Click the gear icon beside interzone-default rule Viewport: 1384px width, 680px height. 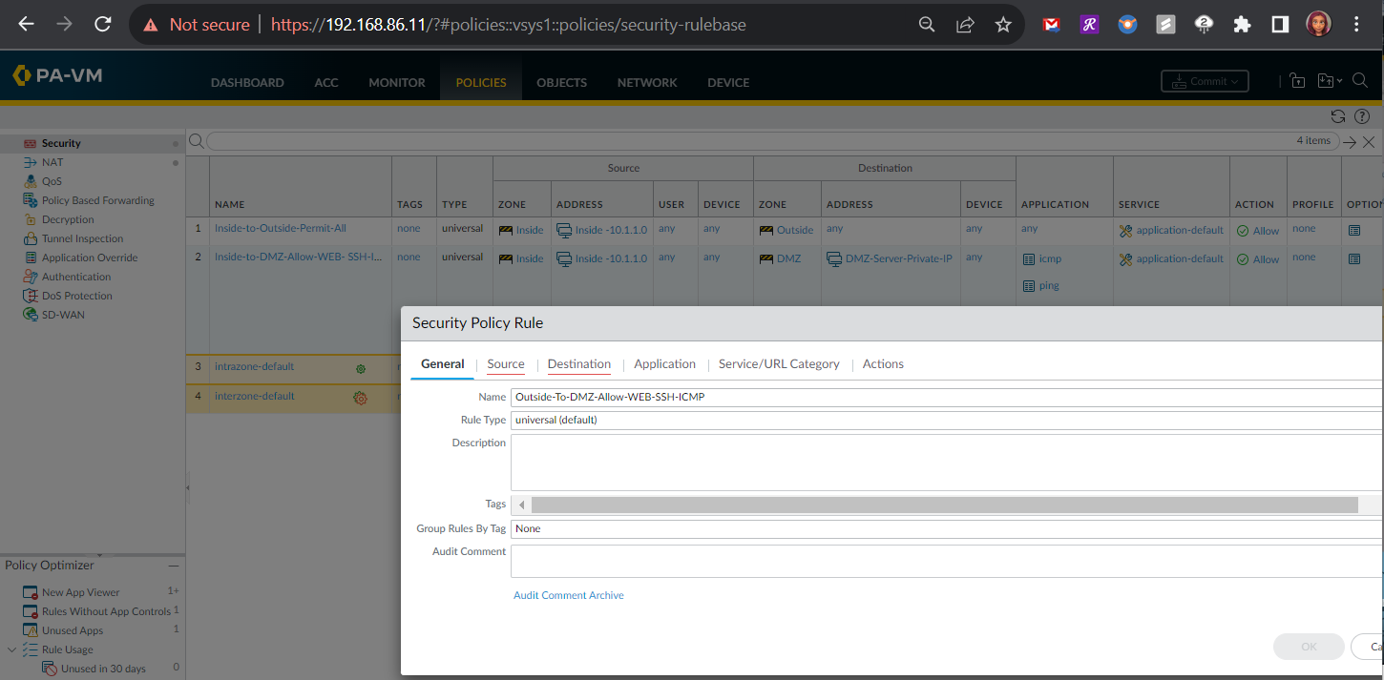(360, 398)
